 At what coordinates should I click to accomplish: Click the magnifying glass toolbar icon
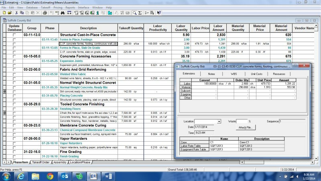click(135, 13)
